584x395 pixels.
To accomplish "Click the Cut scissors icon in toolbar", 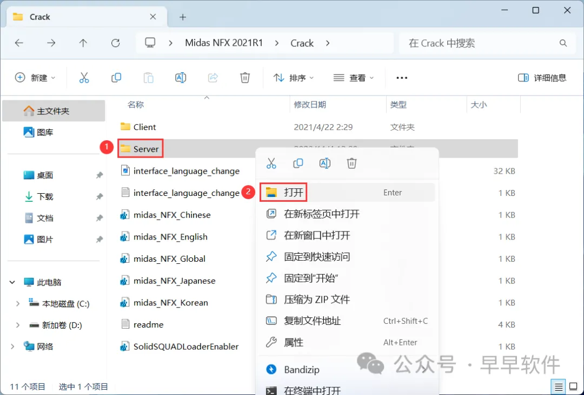I will point(84,78).
